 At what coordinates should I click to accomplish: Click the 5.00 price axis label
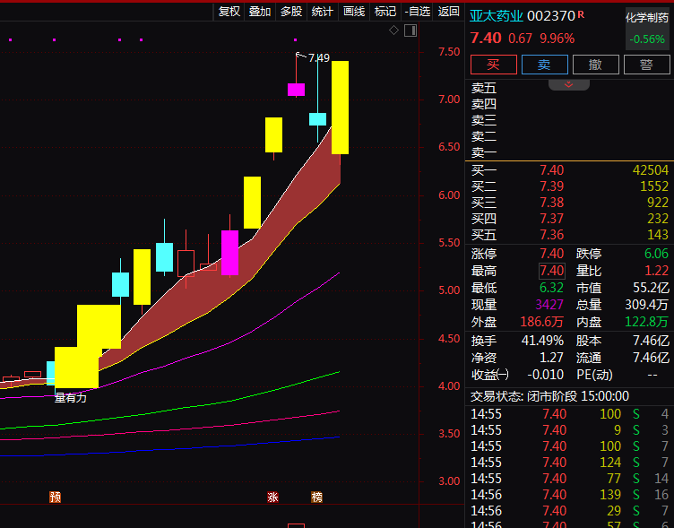449,290
